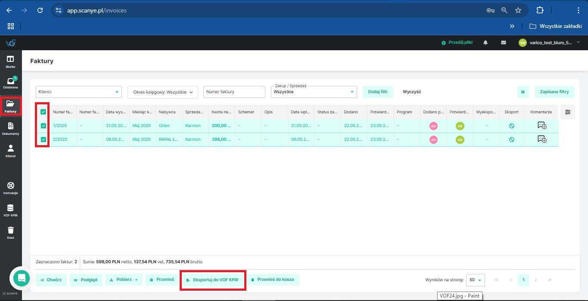The image size is (588, 301).
Task: Select pagination page 1
Action: 523,280
